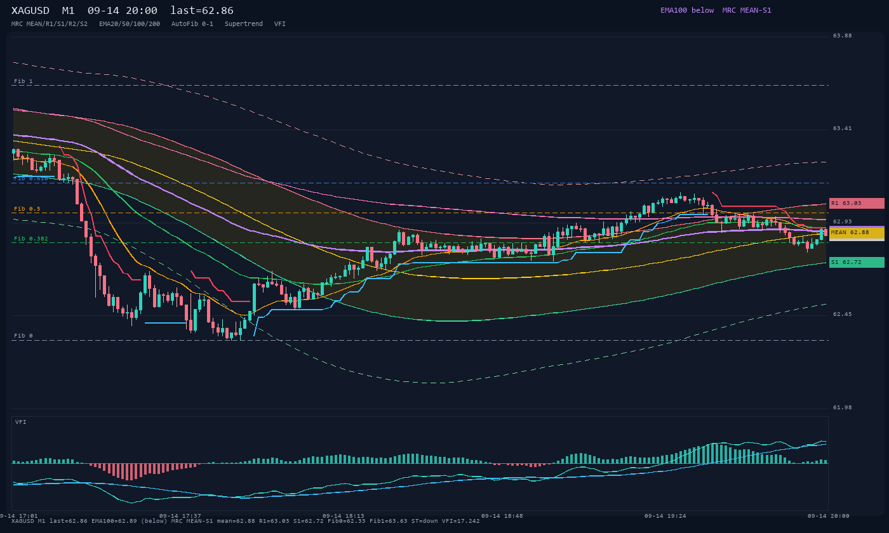Viewport: 889px width, 533px height.
Task: Select the Fib 0.382 level label
Action: point(31,239)
